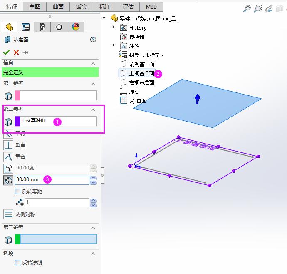Open the DimXpertManager crosshair tab
This screenshot has width=287, height=274.
pos(59,27)
